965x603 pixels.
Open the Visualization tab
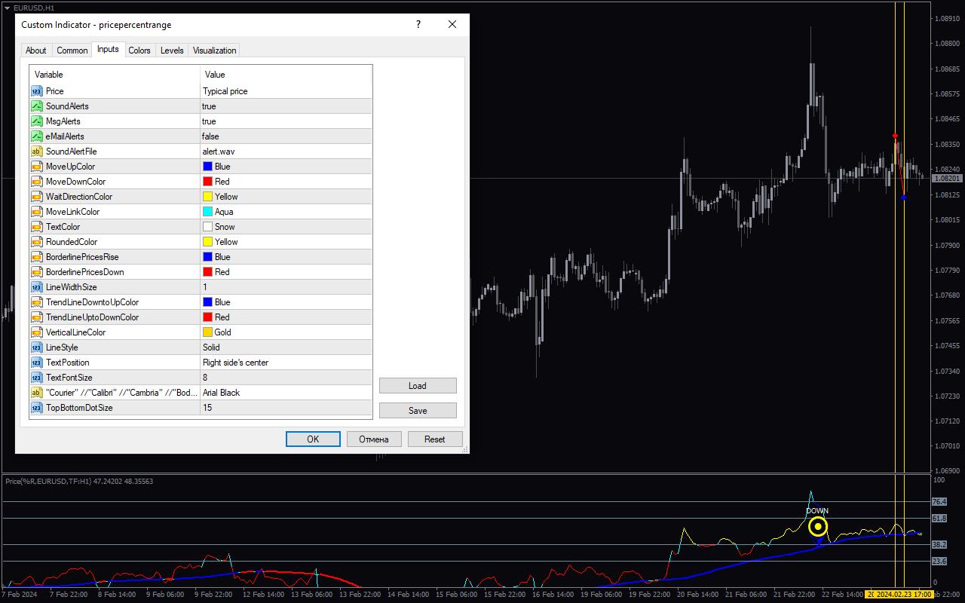215,51
